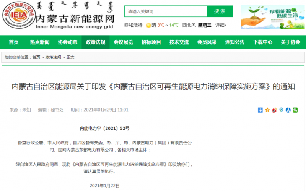The height and width of the screenshot is (191, 306).
Task: Click the blue plus share-more icon
Action: [260, 110]
